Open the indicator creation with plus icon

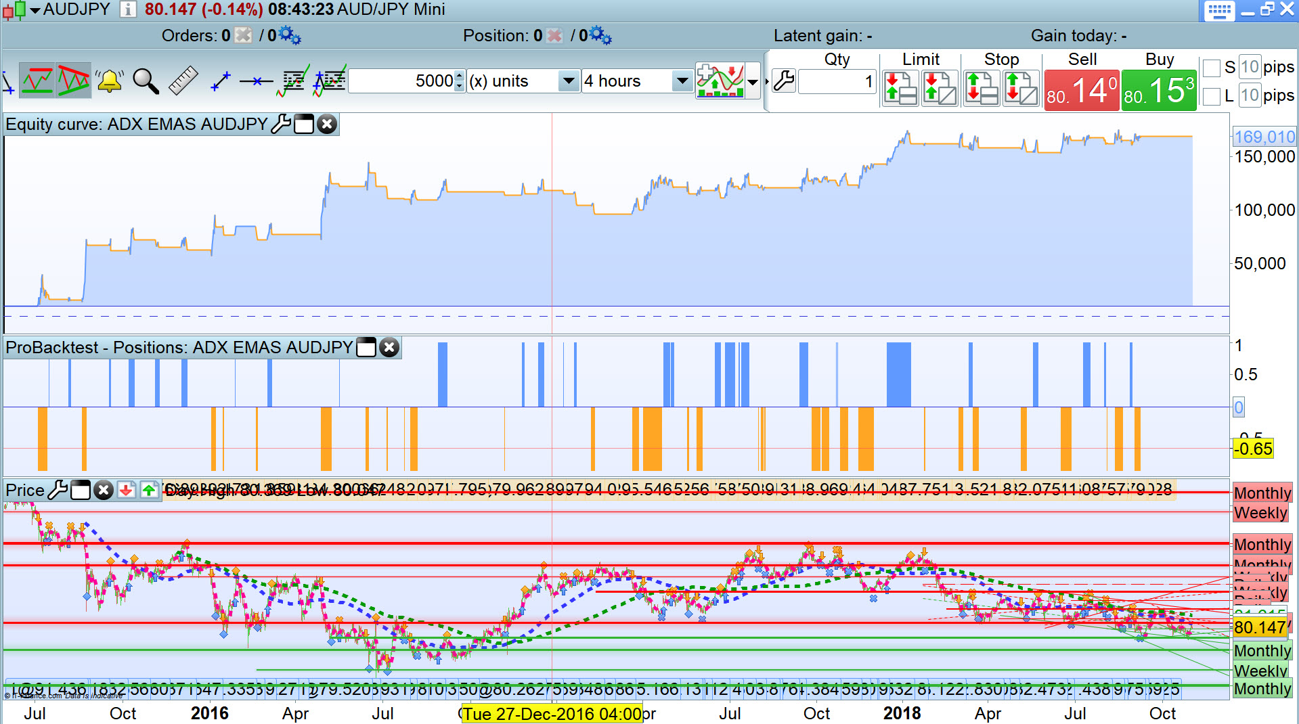[x=330, y=81]
